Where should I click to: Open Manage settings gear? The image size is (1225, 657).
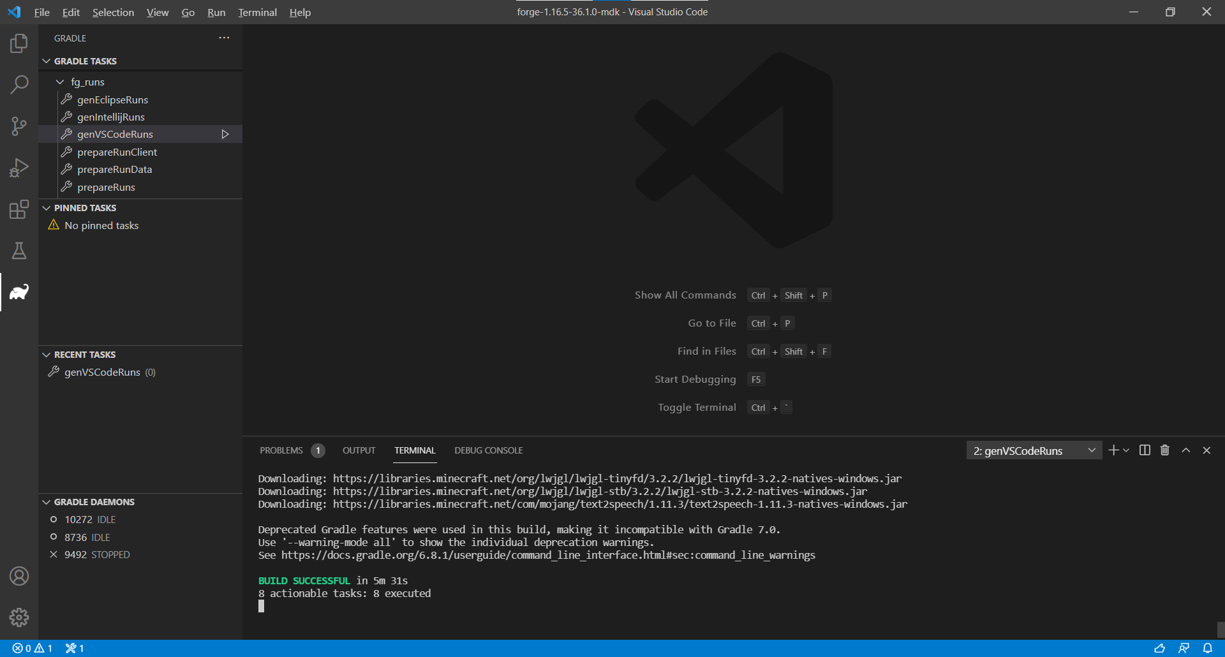point(19,617)
